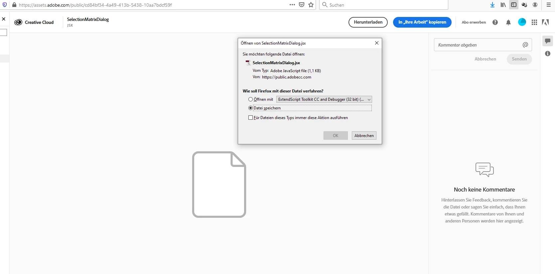Click the OK button in the dialog

pyautogui.click(x=336, y=136)
